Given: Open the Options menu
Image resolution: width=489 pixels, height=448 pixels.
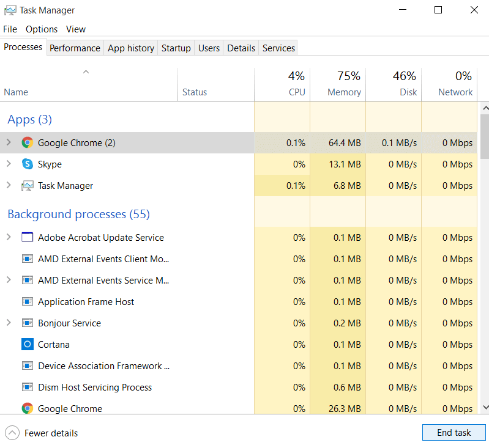Looking at the screenshot, I should click(x=42, y=29).
